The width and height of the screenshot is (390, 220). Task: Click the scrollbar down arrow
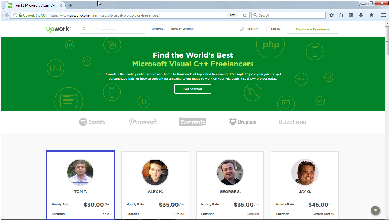tap(387, 217)
